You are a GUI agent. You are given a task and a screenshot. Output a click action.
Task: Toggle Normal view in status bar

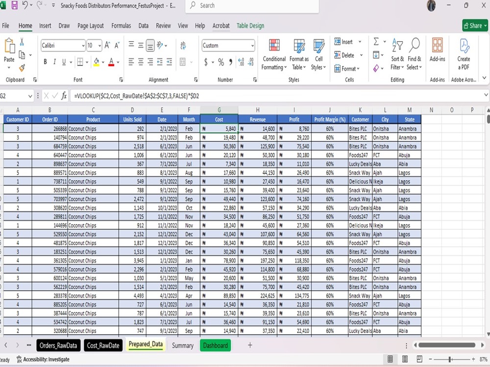click(x=391, y=359)
